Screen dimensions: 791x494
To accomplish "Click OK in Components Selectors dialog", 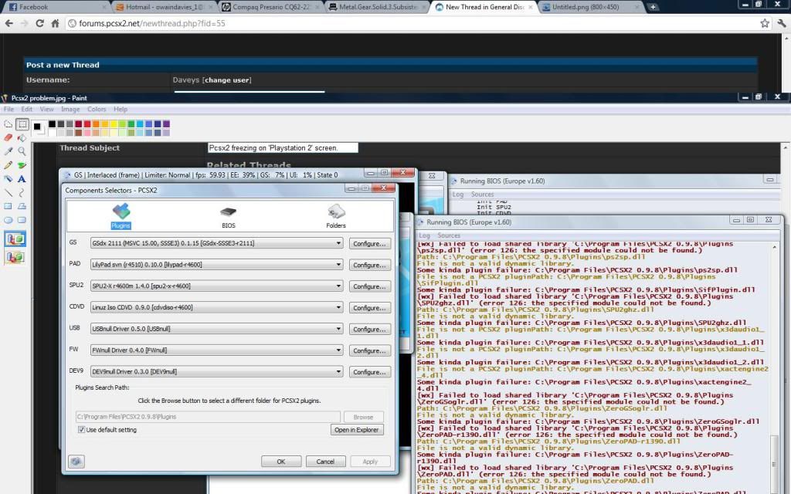I will pyautogui.click(x=281, y=462).
